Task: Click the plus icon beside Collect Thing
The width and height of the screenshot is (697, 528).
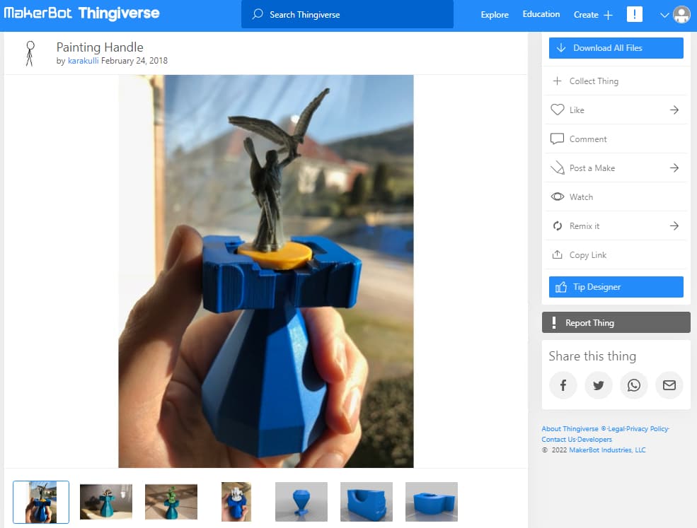Action: (x=557, y=81)
